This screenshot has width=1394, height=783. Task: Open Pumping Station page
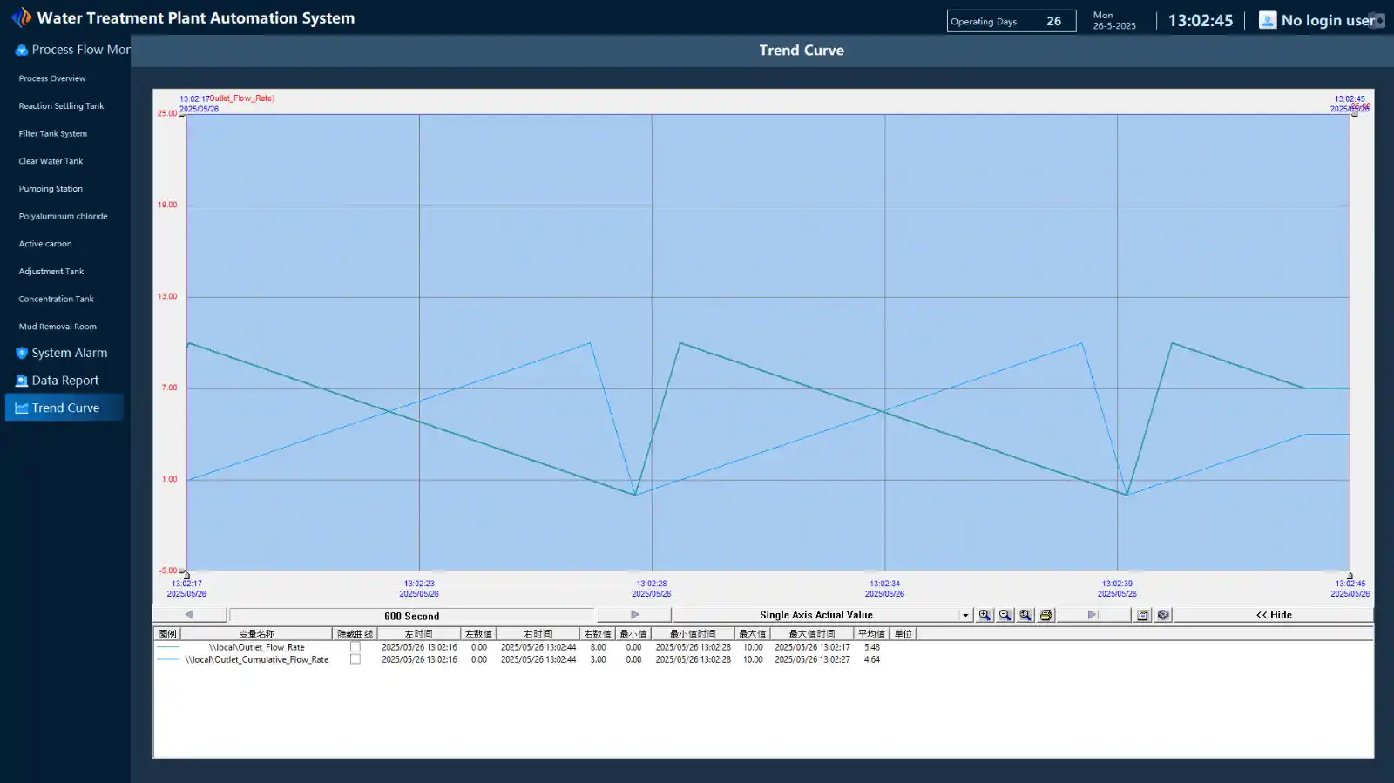pos(51,189)
